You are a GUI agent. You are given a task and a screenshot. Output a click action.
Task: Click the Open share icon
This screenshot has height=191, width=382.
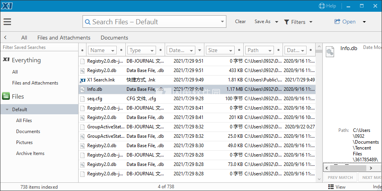(x=337, y=22)
